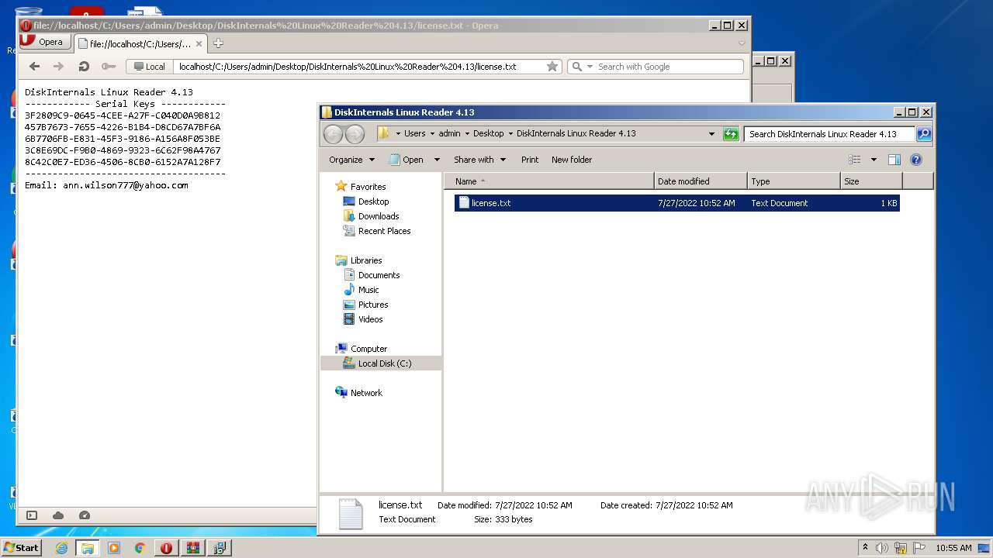The width and height of the screenshot is (993, 558).
Task: Expand the view options dropdown arrow
Action: pos(874,160)
